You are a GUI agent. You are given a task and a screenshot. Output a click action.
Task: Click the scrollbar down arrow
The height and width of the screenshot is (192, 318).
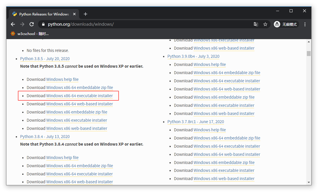tap(309, 182)
